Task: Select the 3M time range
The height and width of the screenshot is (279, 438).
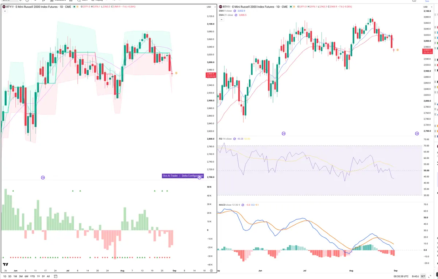Action: 20,276
